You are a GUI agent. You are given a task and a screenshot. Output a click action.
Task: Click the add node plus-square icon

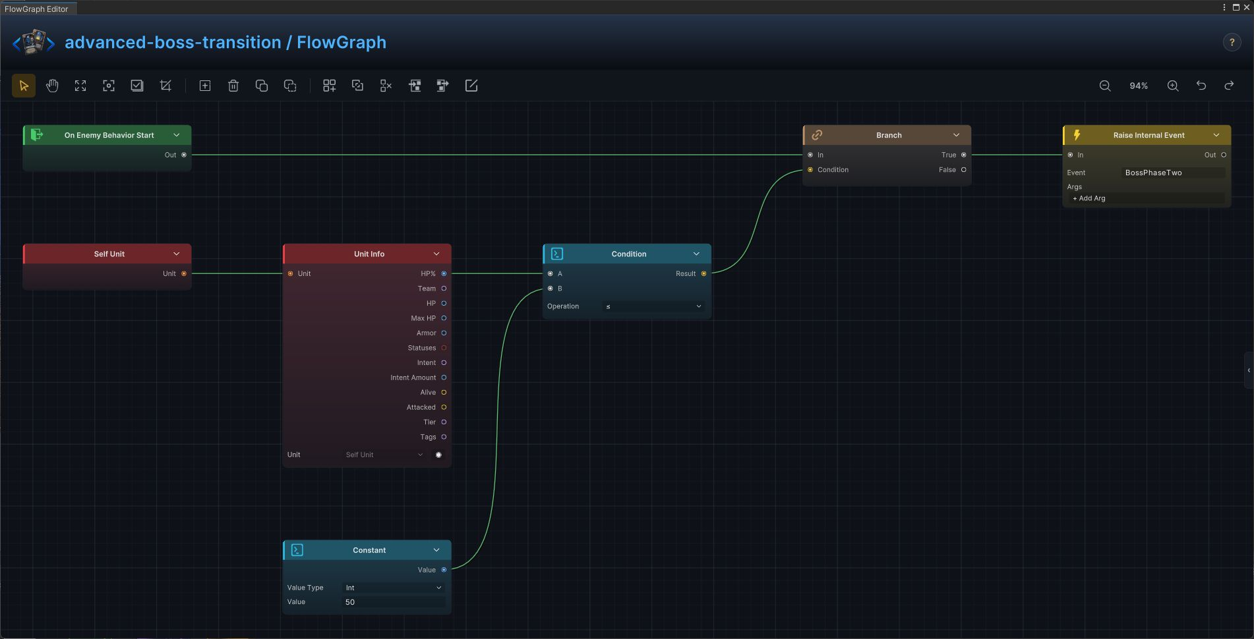pyautogui.click(x=205, y=86)
